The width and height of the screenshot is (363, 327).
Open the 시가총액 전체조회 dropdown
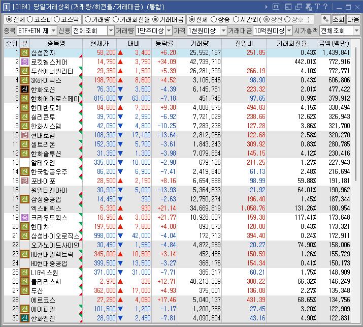tap(356, 31)
